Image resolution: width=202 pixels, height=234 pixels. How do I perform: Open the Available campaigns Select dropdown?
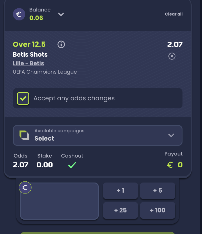(x=98, y=135)
